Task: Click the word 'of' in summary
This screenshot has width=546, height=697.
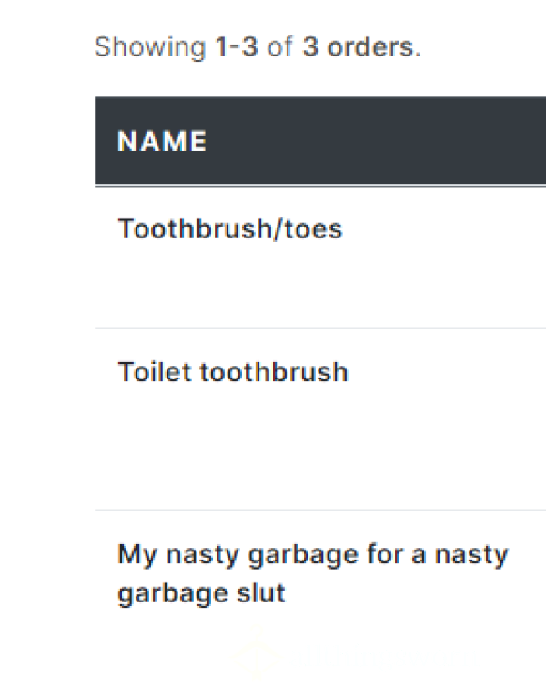Action: point(279,46)
